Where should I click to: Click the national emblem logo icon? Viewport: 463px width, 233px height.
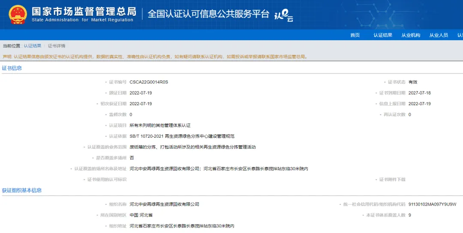point(18,15)
